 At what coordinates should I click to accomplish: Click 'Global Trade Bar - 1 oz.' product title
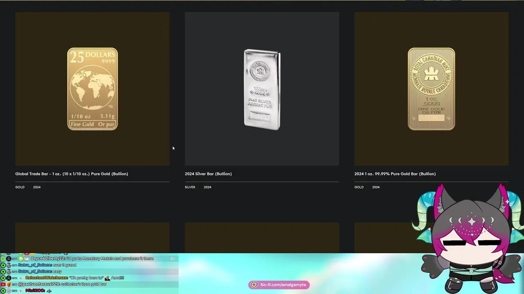coord(72,174)
